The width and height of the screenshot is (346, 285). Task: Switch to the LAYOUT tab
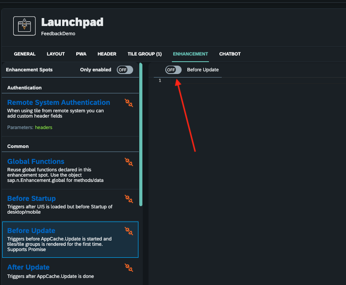[56, 54]
